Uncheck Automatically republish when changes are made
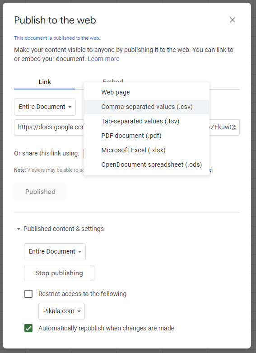 [x=28, y=328]
